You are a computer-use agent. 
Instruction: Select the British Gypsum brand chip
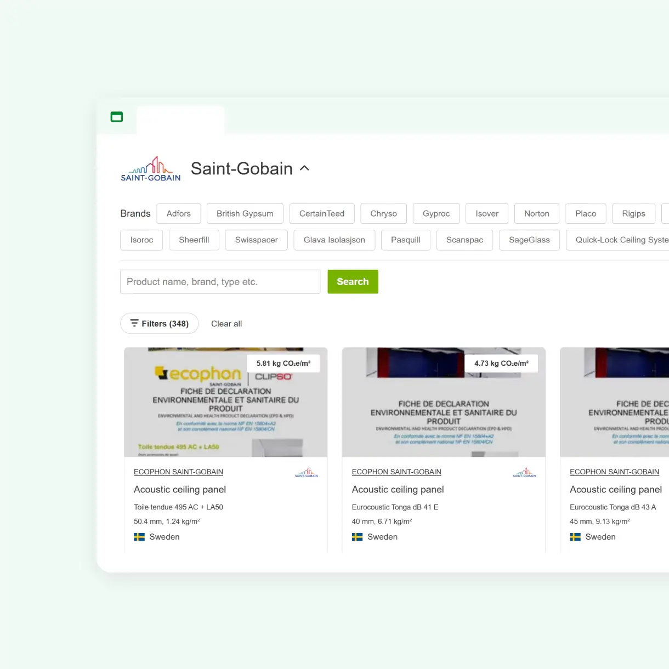245,214
